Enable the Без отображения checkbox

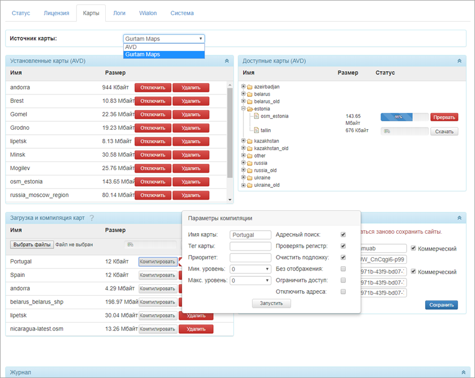[x=343, y=269]
